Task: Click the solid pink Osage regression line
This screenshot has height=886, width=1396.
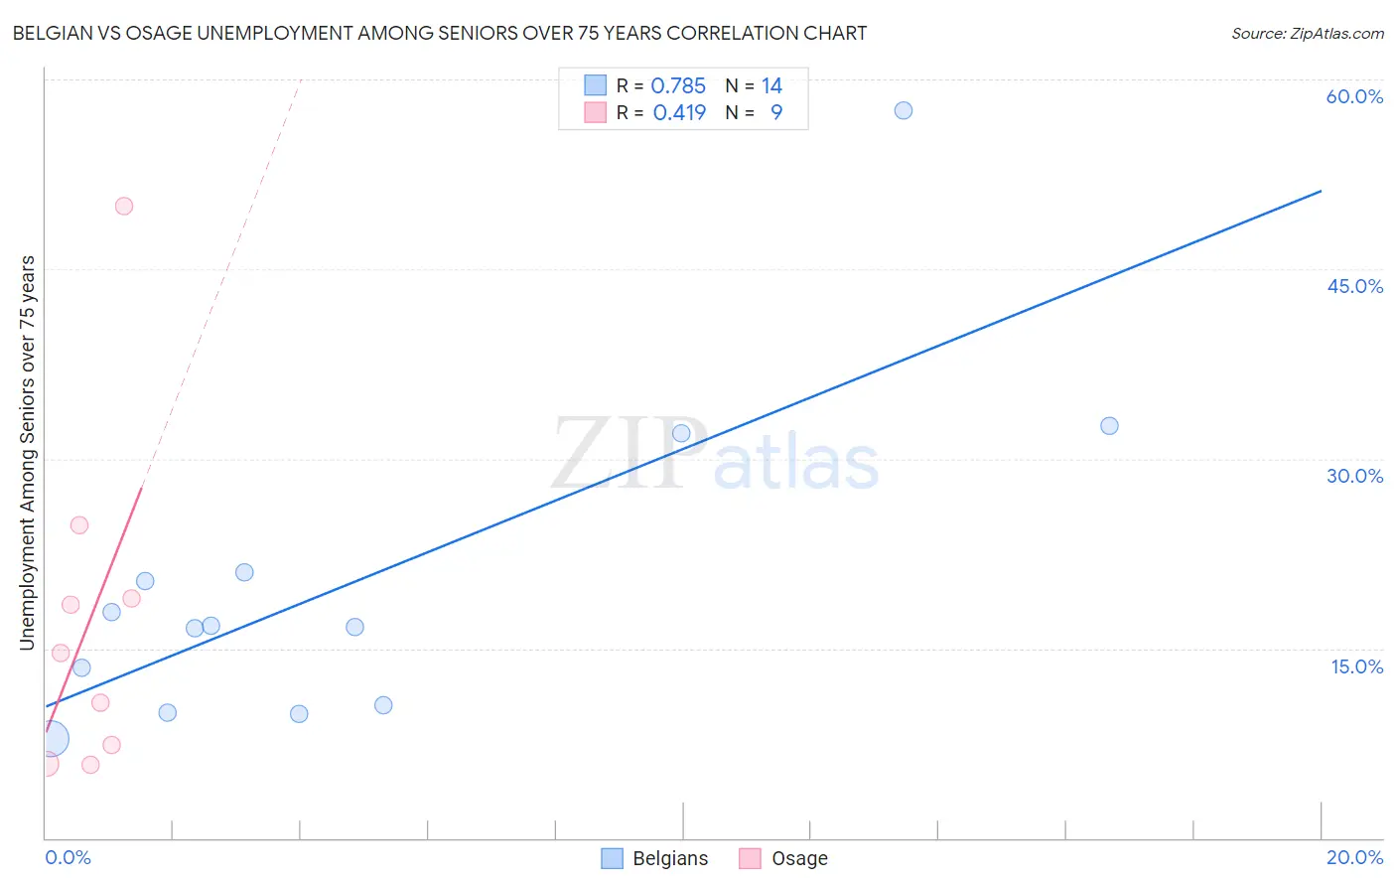Action: 94,609
